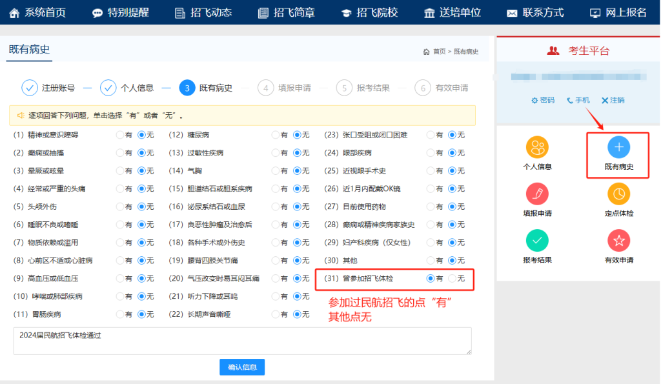Click the 报考结果 checkmark icon

[537, 241]
